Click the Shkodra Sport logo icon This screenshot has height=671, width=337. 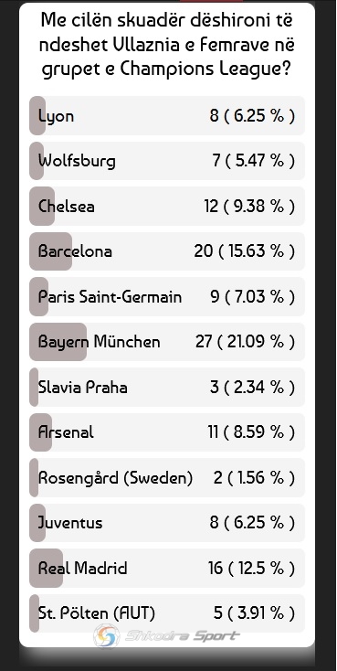107,636
